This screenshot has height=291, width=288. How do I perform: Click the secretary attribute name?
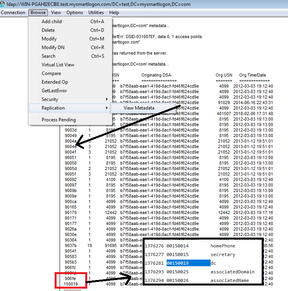pyautogui.click(x=223, y=254)
